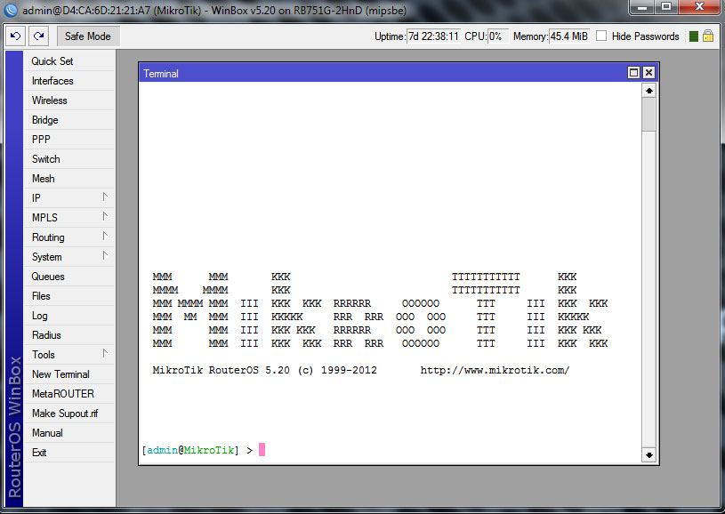This screenshot has width=725, height=514.
Task: Expand the IP submenu arrow
Action: [x=105, y=197]
